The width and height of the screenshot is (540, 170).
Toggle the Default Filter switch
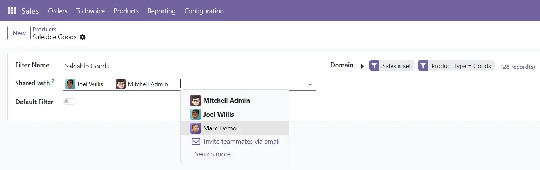point(69,102)
